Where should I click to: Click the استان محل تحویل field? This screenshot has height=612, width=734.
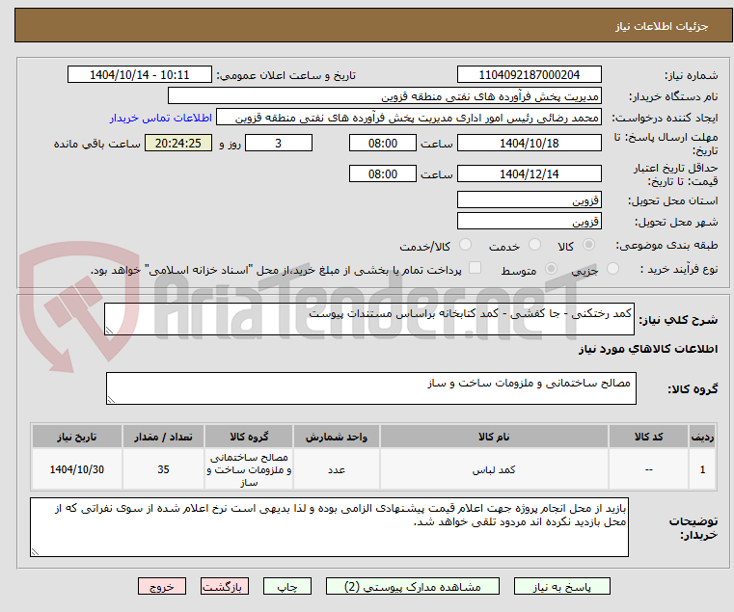(x=529, y=200)
